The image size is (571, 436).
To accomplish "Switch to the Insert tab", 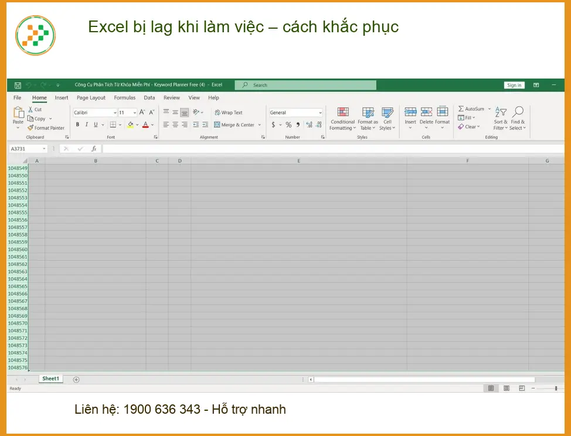I will coord(62,97).
